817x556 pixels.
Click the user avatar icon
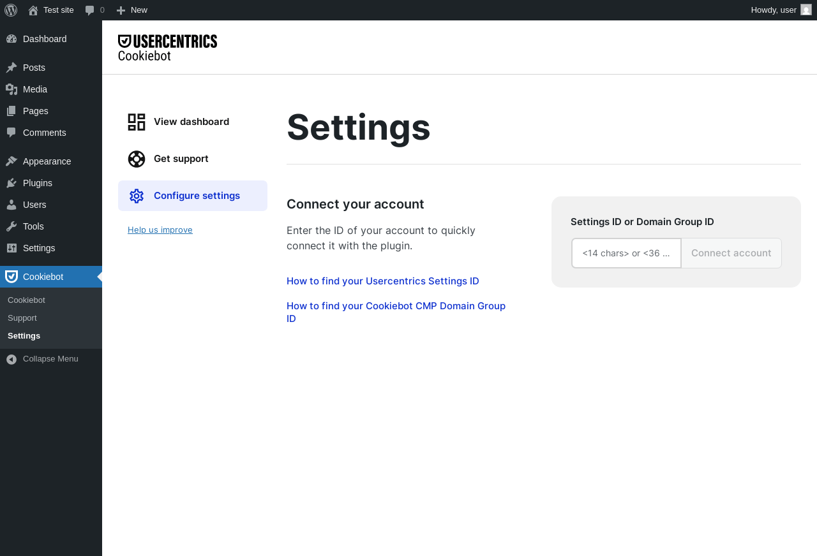click(806, 10)
